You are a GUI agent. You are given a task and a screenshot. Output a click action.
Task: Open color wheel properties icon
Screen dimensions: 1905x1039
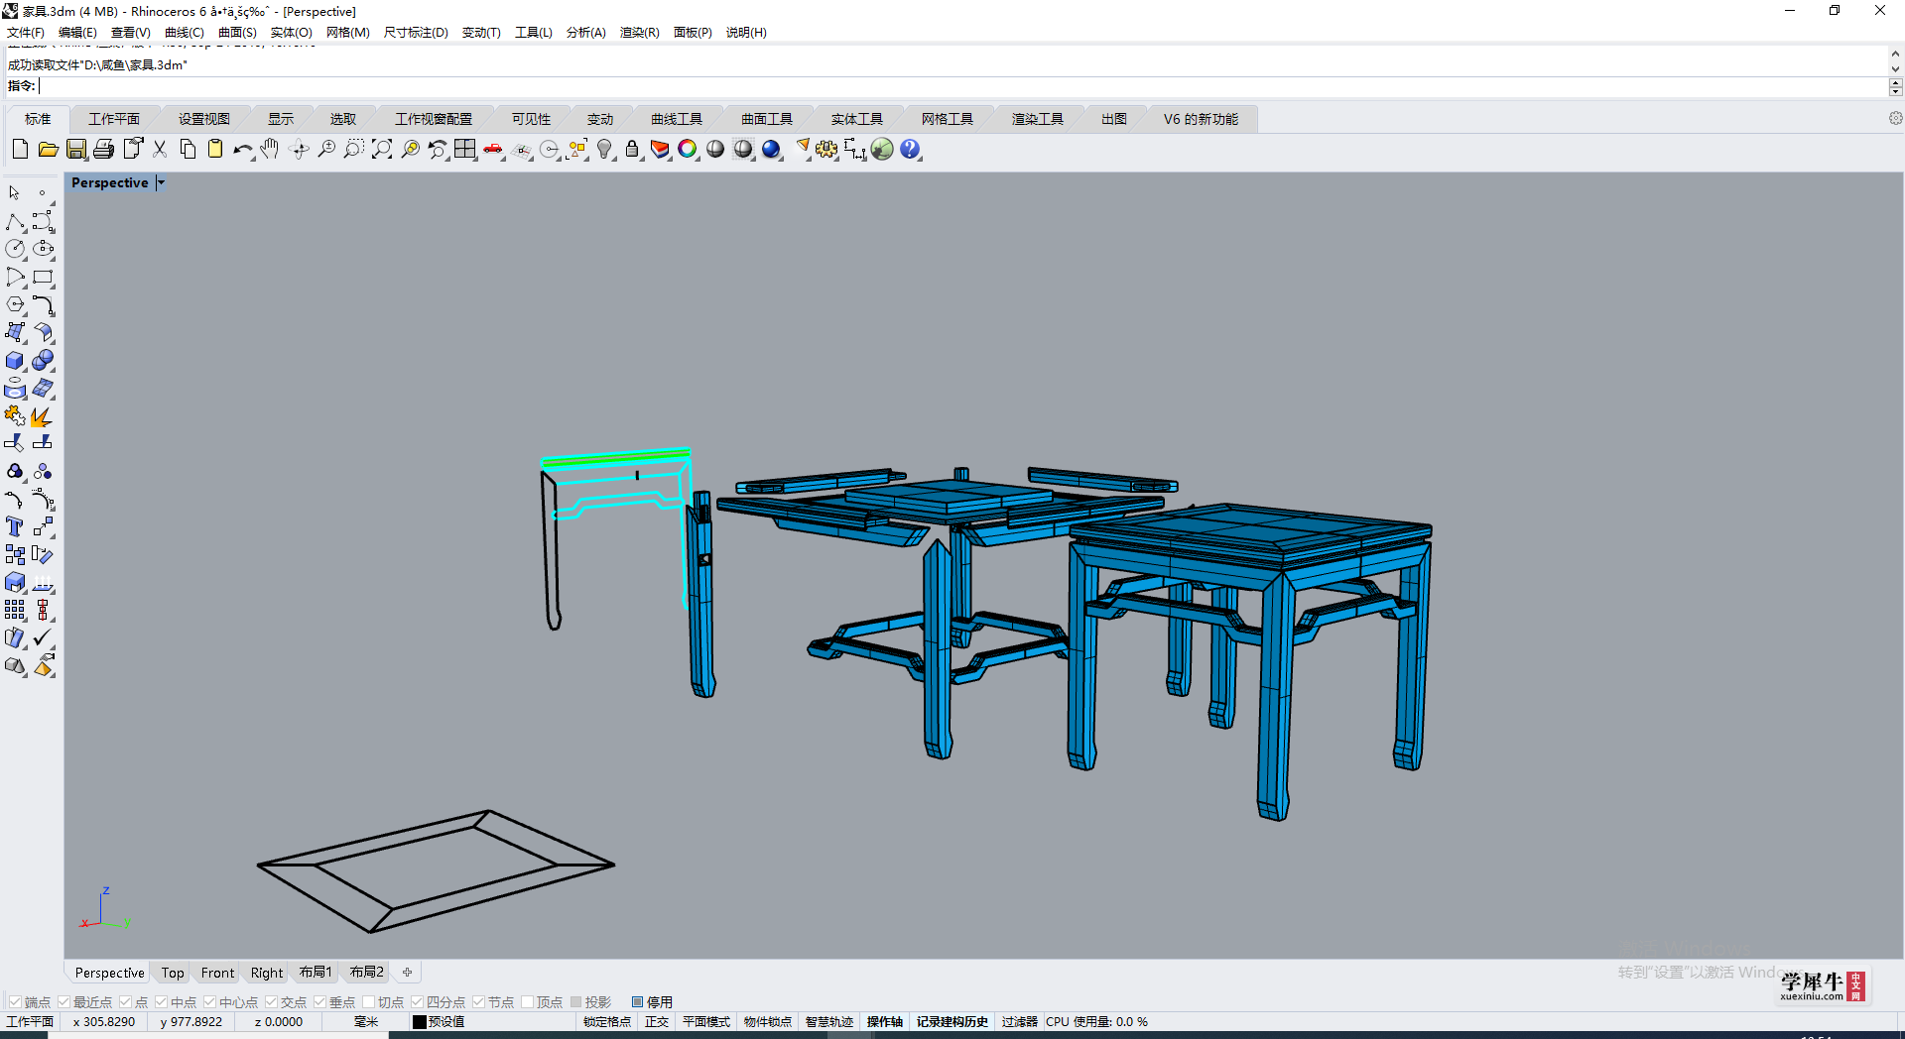688,150
